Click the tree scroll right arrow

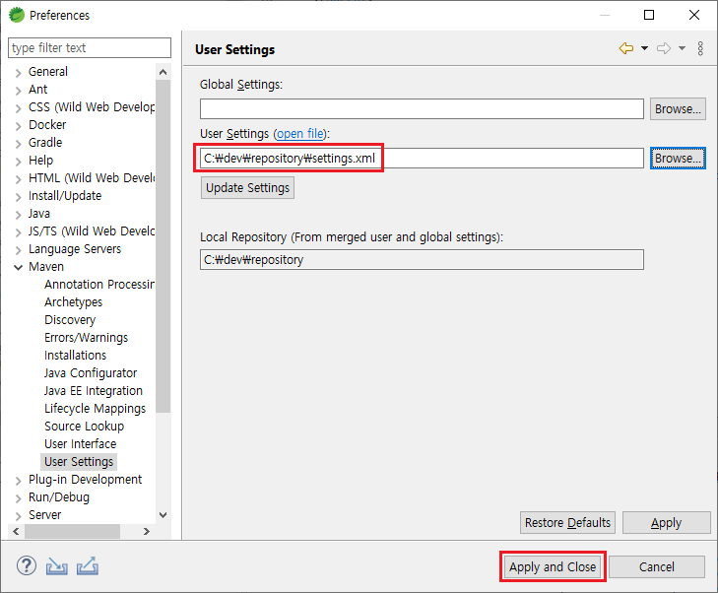coord(147,531)
